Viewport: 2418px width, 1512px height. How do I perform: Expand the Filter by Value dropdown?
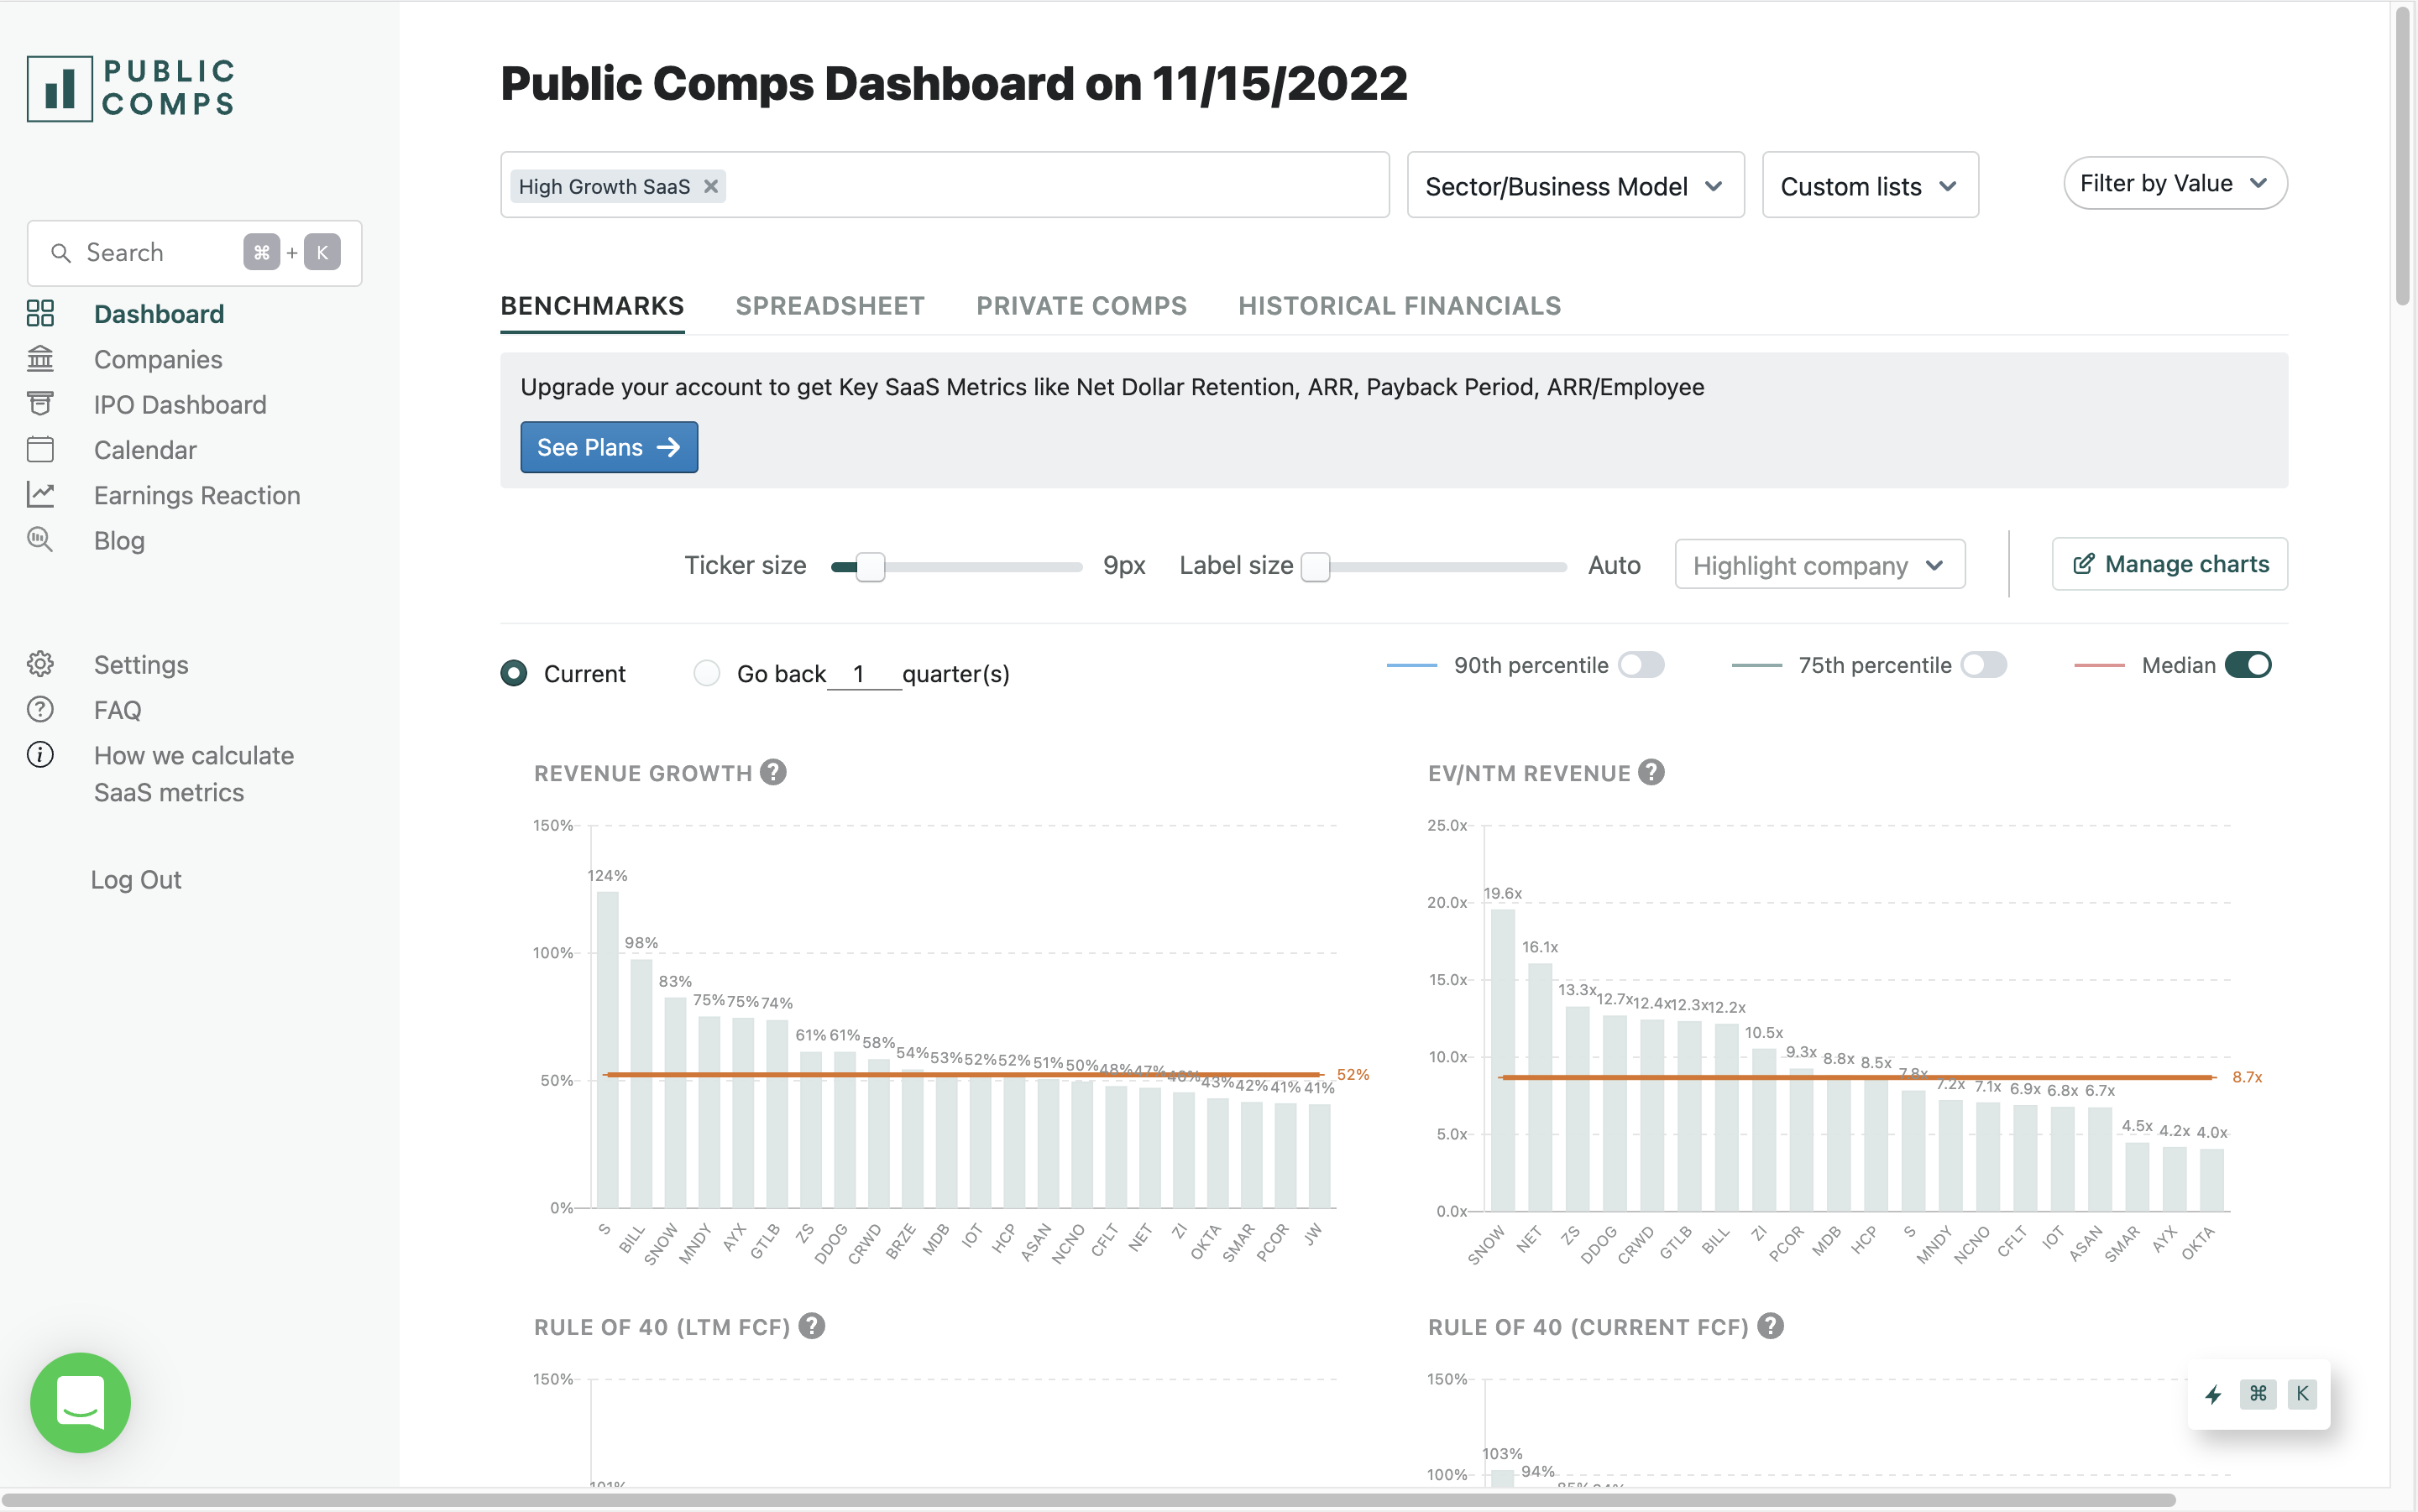point(2175,184)
